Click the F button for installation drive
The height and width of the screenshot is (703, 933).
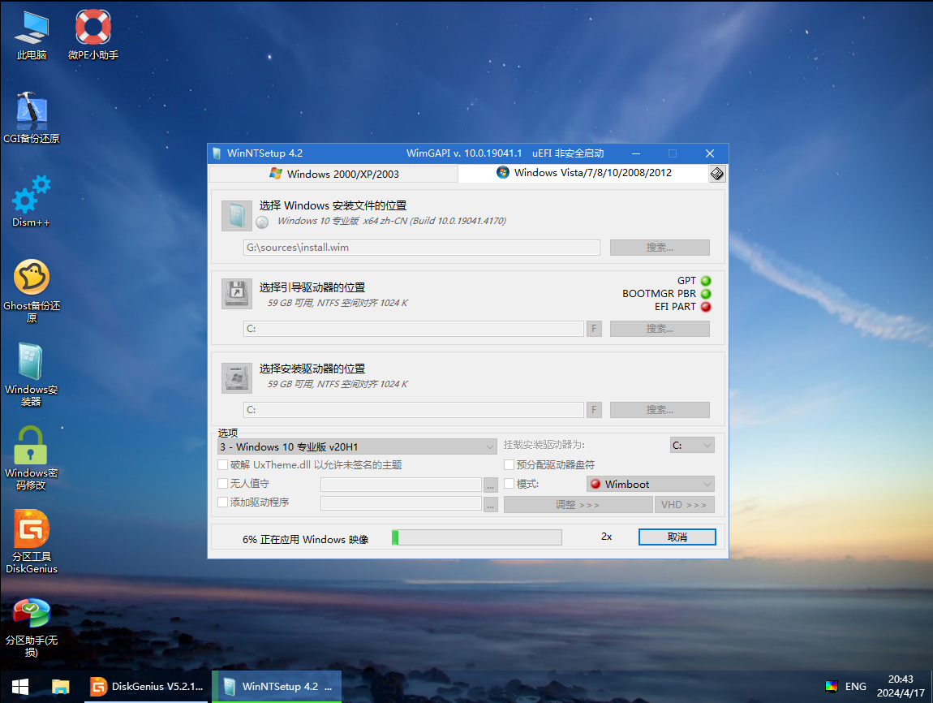click(x=594, y=409)
